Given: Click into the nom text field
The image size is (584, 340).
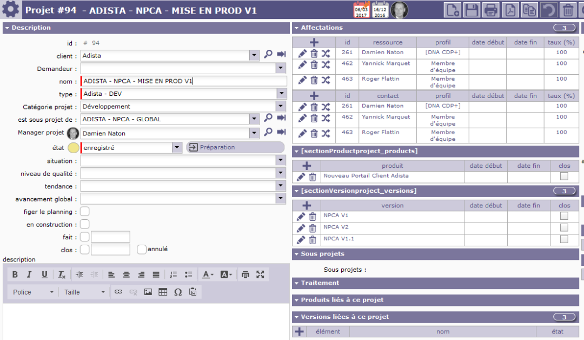Looking at the screenshot, I should pos(184,81).
